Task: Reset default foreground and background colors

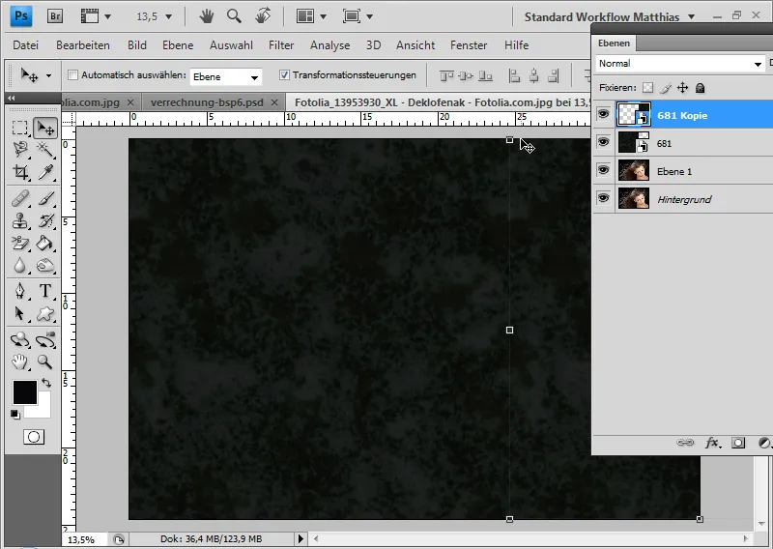Action: point(14,415)
